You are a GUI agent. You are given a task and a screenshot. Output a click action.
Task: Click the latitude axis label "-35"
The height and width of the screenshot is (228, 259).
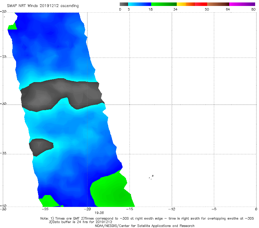(3, 153)
